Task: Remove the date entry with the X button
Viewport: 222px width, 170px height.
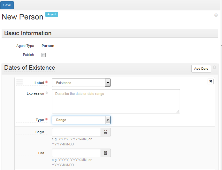Action: pyautogui.click(x=211, y=81)
